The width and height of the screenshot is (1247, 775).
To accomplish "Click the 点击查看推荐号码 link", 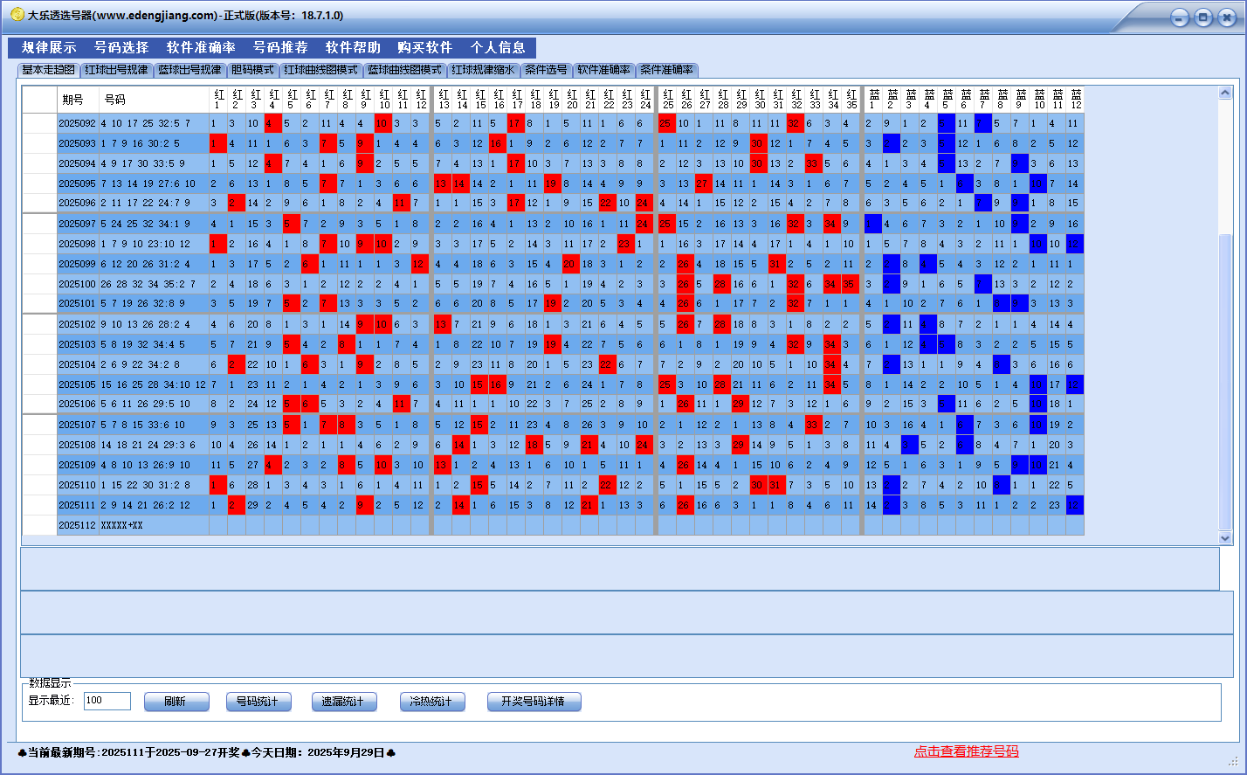I will tap(966, 751).
